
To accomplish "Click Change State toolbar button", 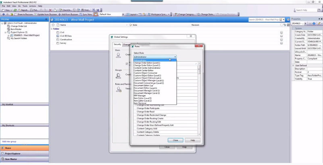I will 206,15.
